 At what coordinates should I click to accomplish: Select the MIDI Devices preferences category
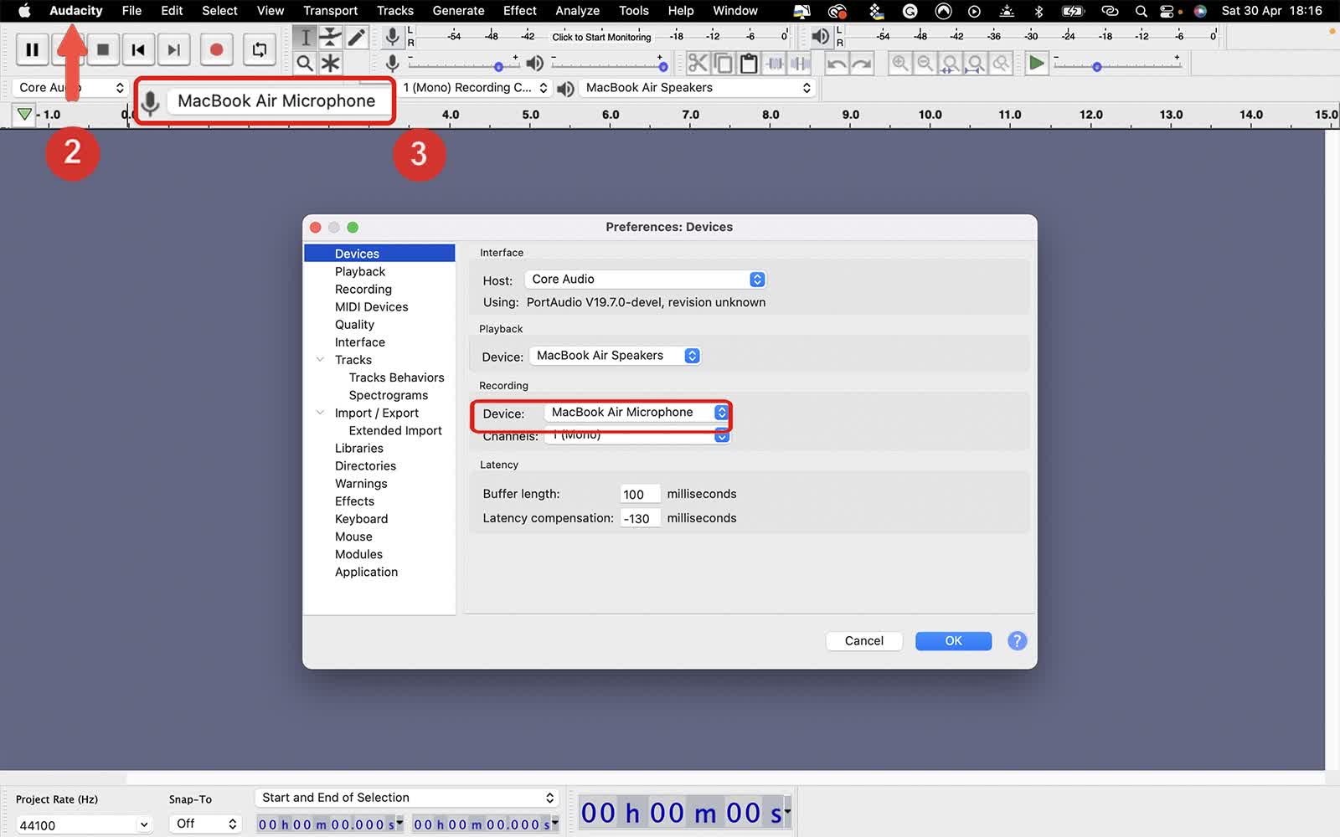[x=372, y=307]
